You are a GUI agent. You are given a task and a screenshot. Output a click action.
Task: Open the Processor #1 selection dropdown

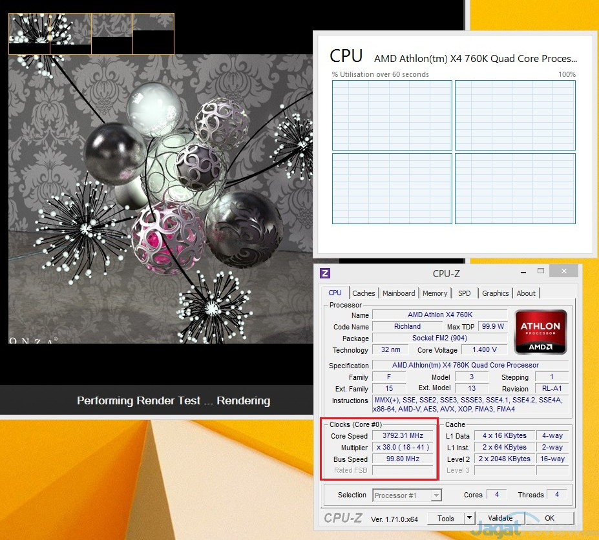coord(436,495)
